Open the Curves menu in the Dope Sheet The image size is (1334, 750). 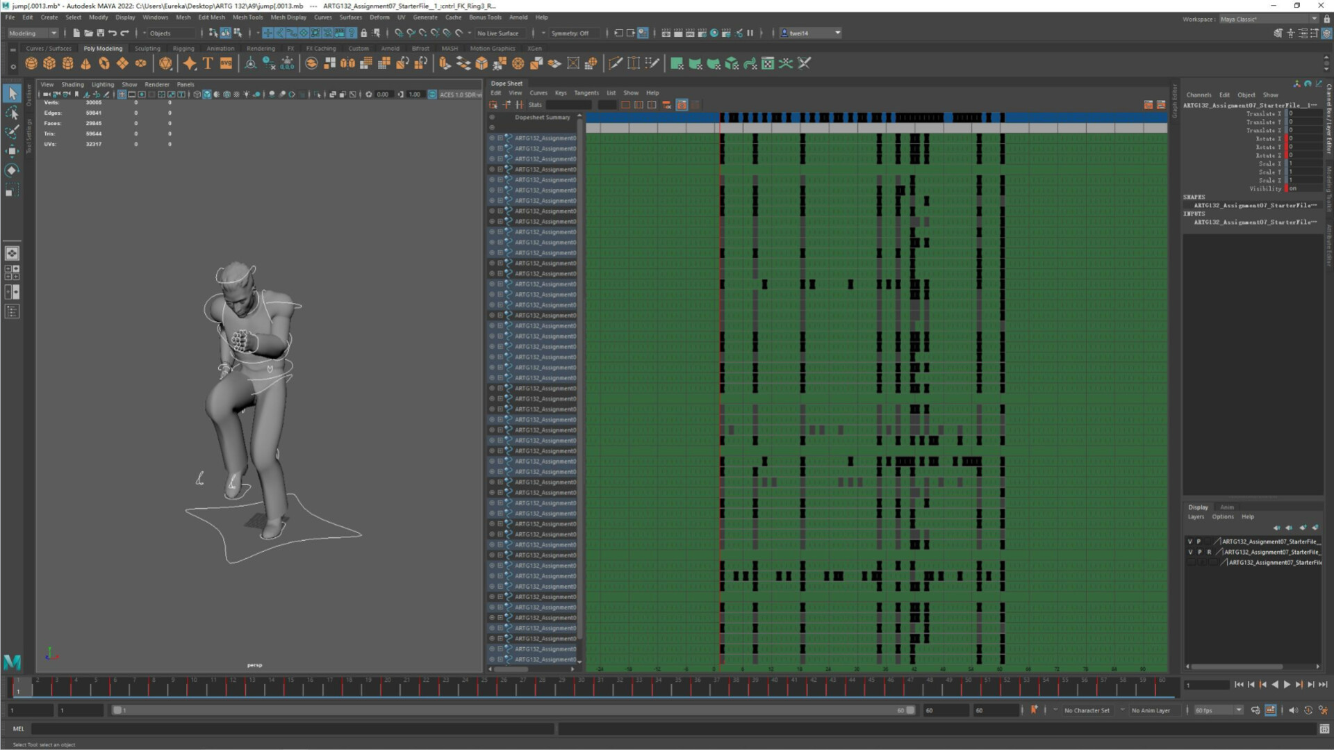[x=538, y=92]
